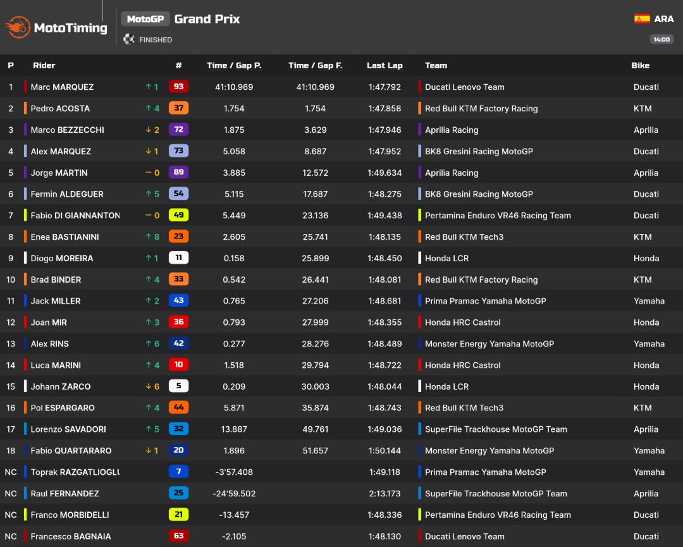Click Red Bull KTM Tech3 in Bastianini row
The width and height of the screenshot is (683, 547).
(464, 237)
